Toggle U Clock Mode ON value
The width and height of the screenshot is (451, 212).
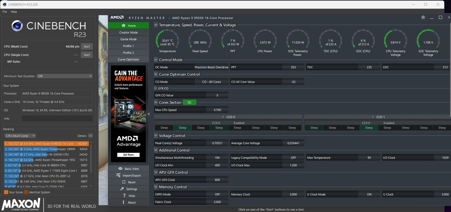(x=369, y=194)
